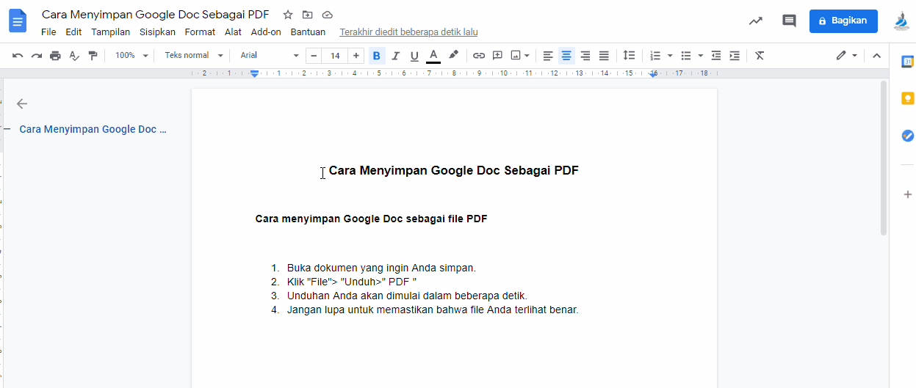
Task: Open the Format menu
Action: click(x=200, y=32)
